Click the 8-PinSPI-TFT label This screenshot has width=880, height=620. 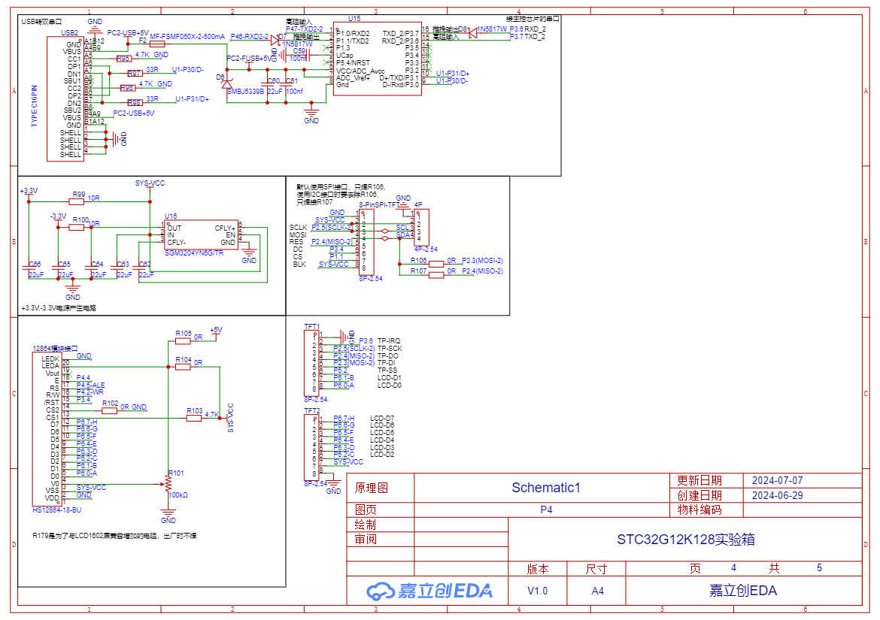tap(379, 205)
